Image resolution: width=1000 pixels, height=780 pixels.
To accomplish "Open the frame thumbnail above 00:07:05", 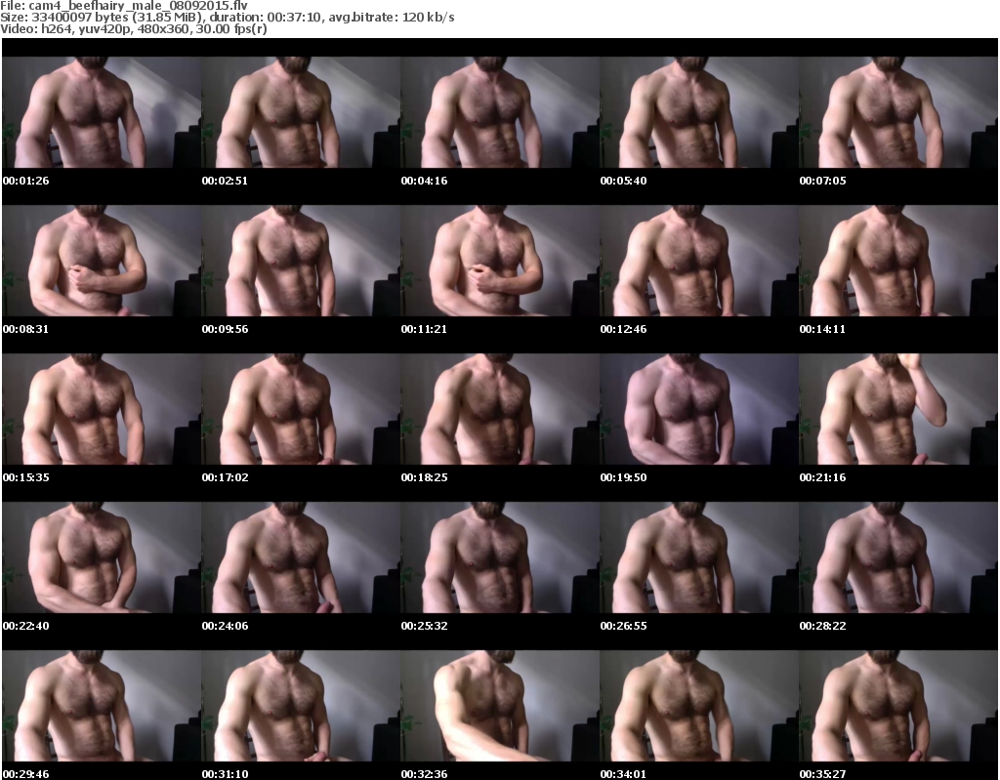I will 898,112.
